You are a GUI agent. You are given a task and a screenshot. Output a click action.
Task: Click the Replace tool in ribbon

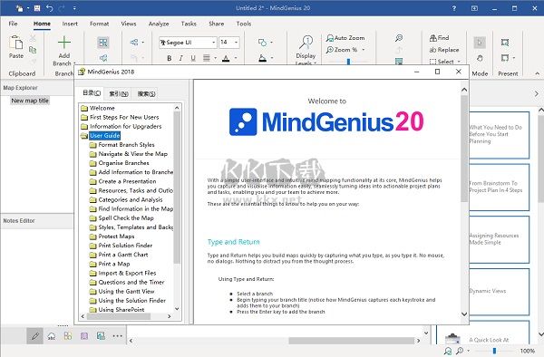coord(444,50)
